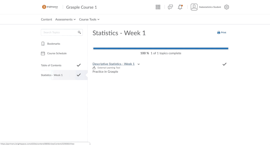Image resolution: width=270 pixels, height=145 pixels.
Task: Click the search magnifier icon
Action: [x=79, y=32]
